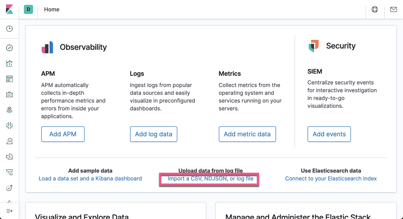Open Load a data set and Kibana dashboard
This screenshot has height=219, width=403.
click(x=90, y=178)
